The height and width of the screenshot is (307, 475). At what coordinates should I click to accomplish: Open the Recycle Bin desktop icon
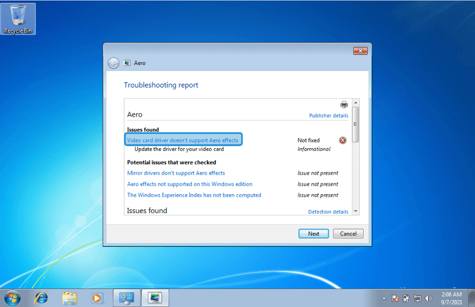pos(18,19)
